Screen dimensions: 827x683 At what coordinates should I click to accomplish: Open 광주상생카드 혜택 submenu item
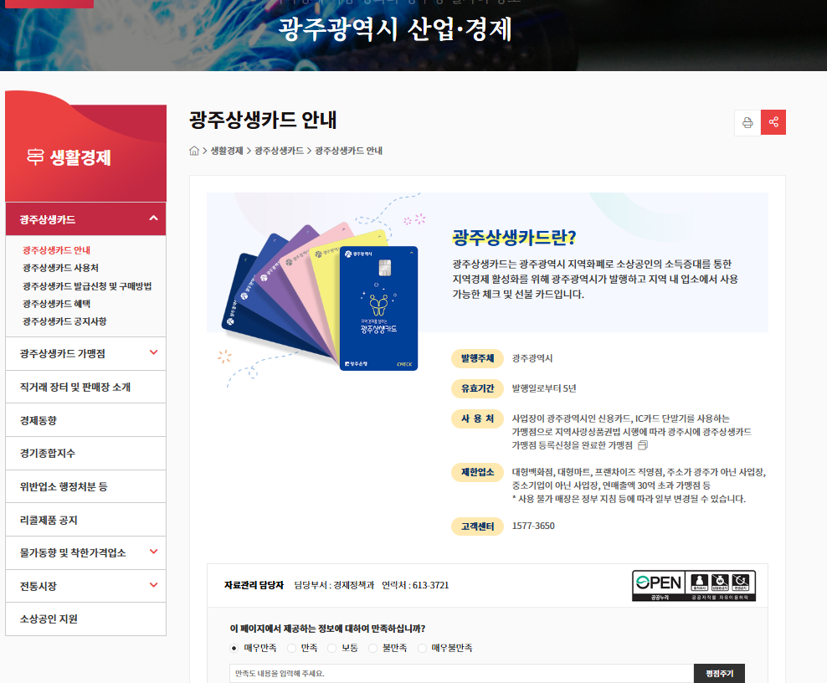56,304
